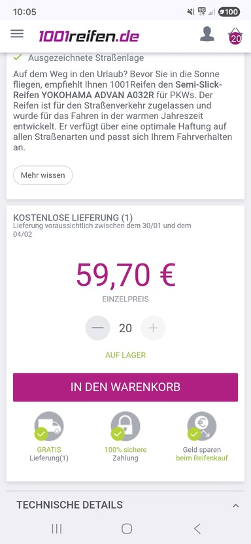
Task: Tap the Android home navigation button
Action: (x=127, y=528)
